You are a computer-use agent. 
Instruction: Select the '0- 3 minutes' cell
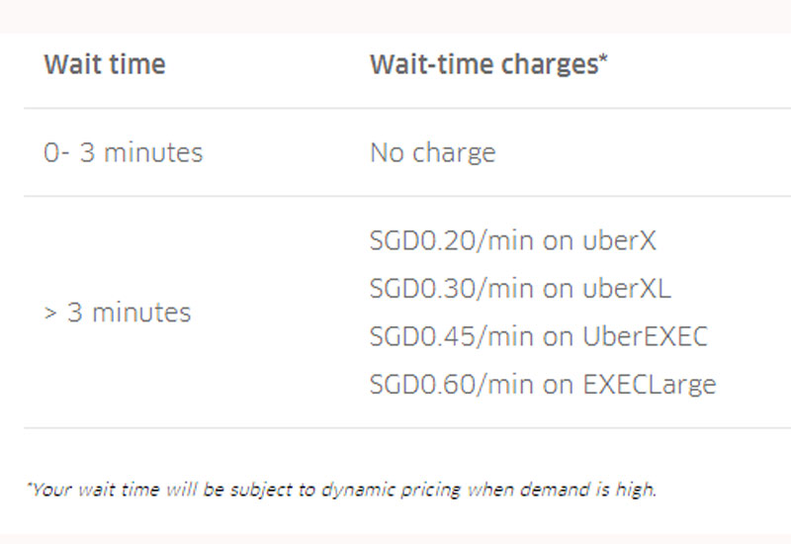click(x=124, y=153)
